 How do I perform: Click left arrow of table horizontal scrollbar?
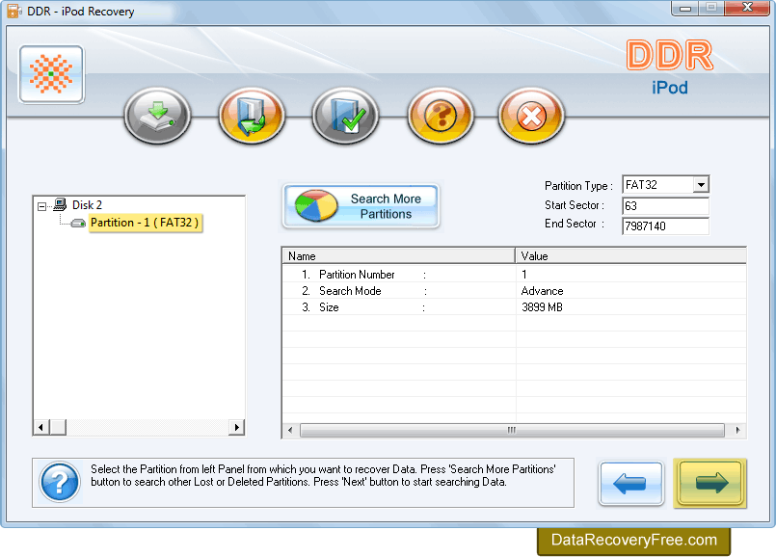pyautogui.click(x=290, y=431)
